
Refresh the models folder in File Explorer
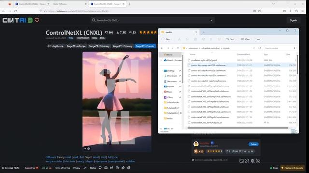[x=260, y=48]
